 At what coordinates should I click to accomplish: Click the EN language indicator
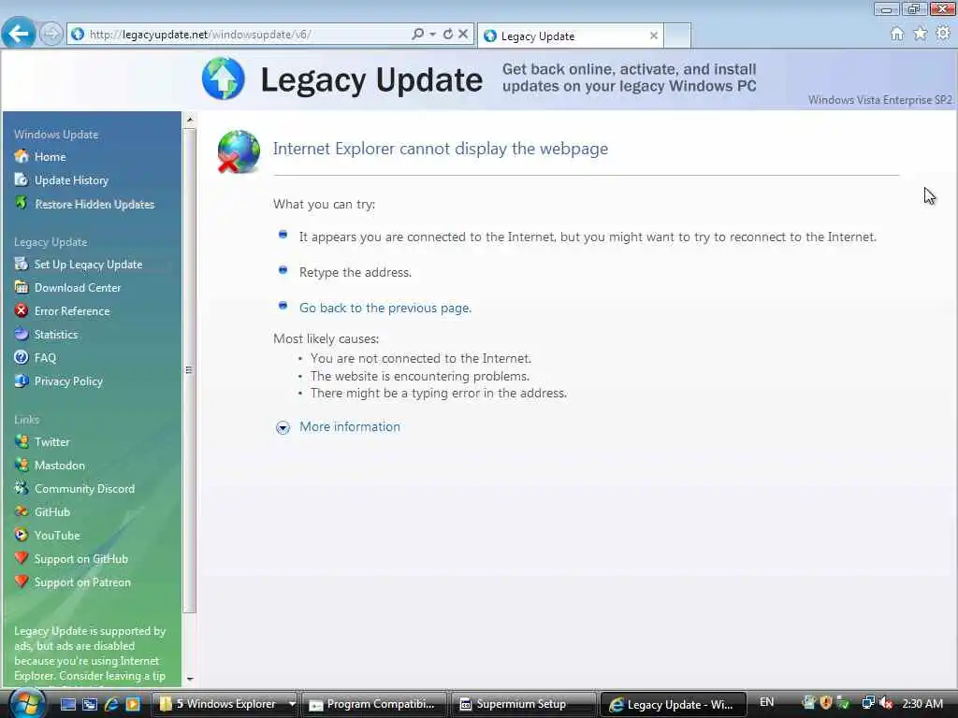(x=767, y=702)
